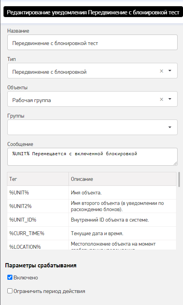Enable Ограничить период действия checkbox
183x305 pixels.
[x=10, y=291]
